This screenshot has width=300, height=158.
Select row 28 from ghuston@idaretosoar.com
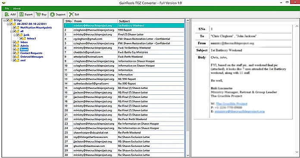(124, 146)
